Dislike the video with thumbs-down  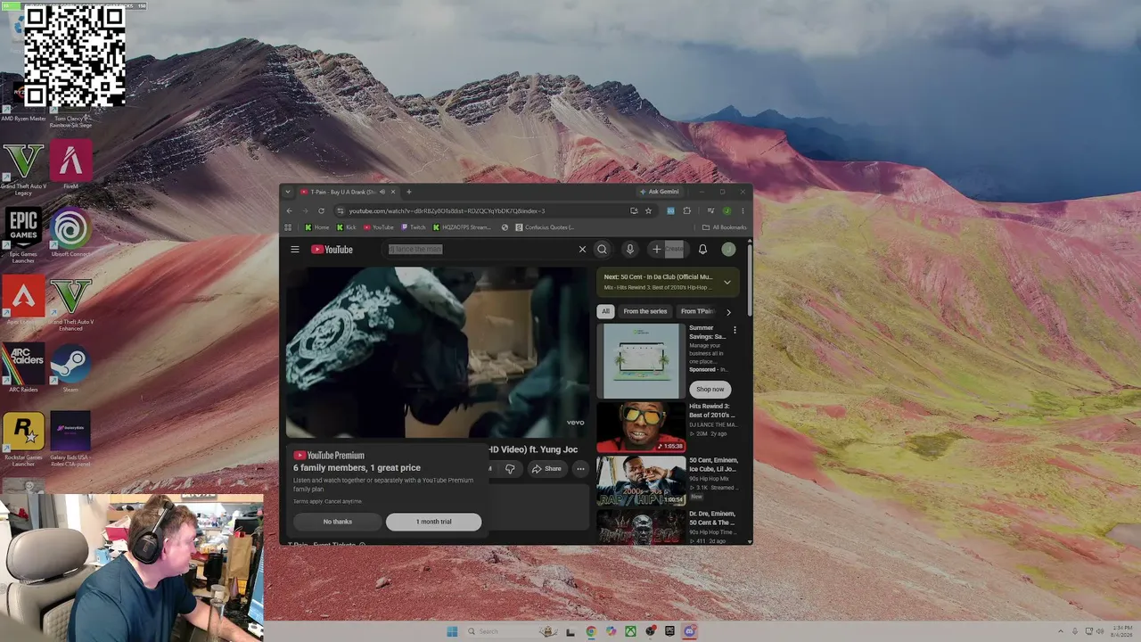(x=510, y=468)
